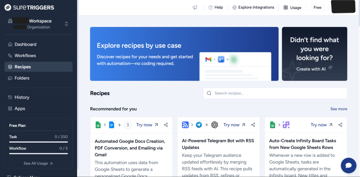Go to Dashboard in sidebar

[x=39, y=45]
